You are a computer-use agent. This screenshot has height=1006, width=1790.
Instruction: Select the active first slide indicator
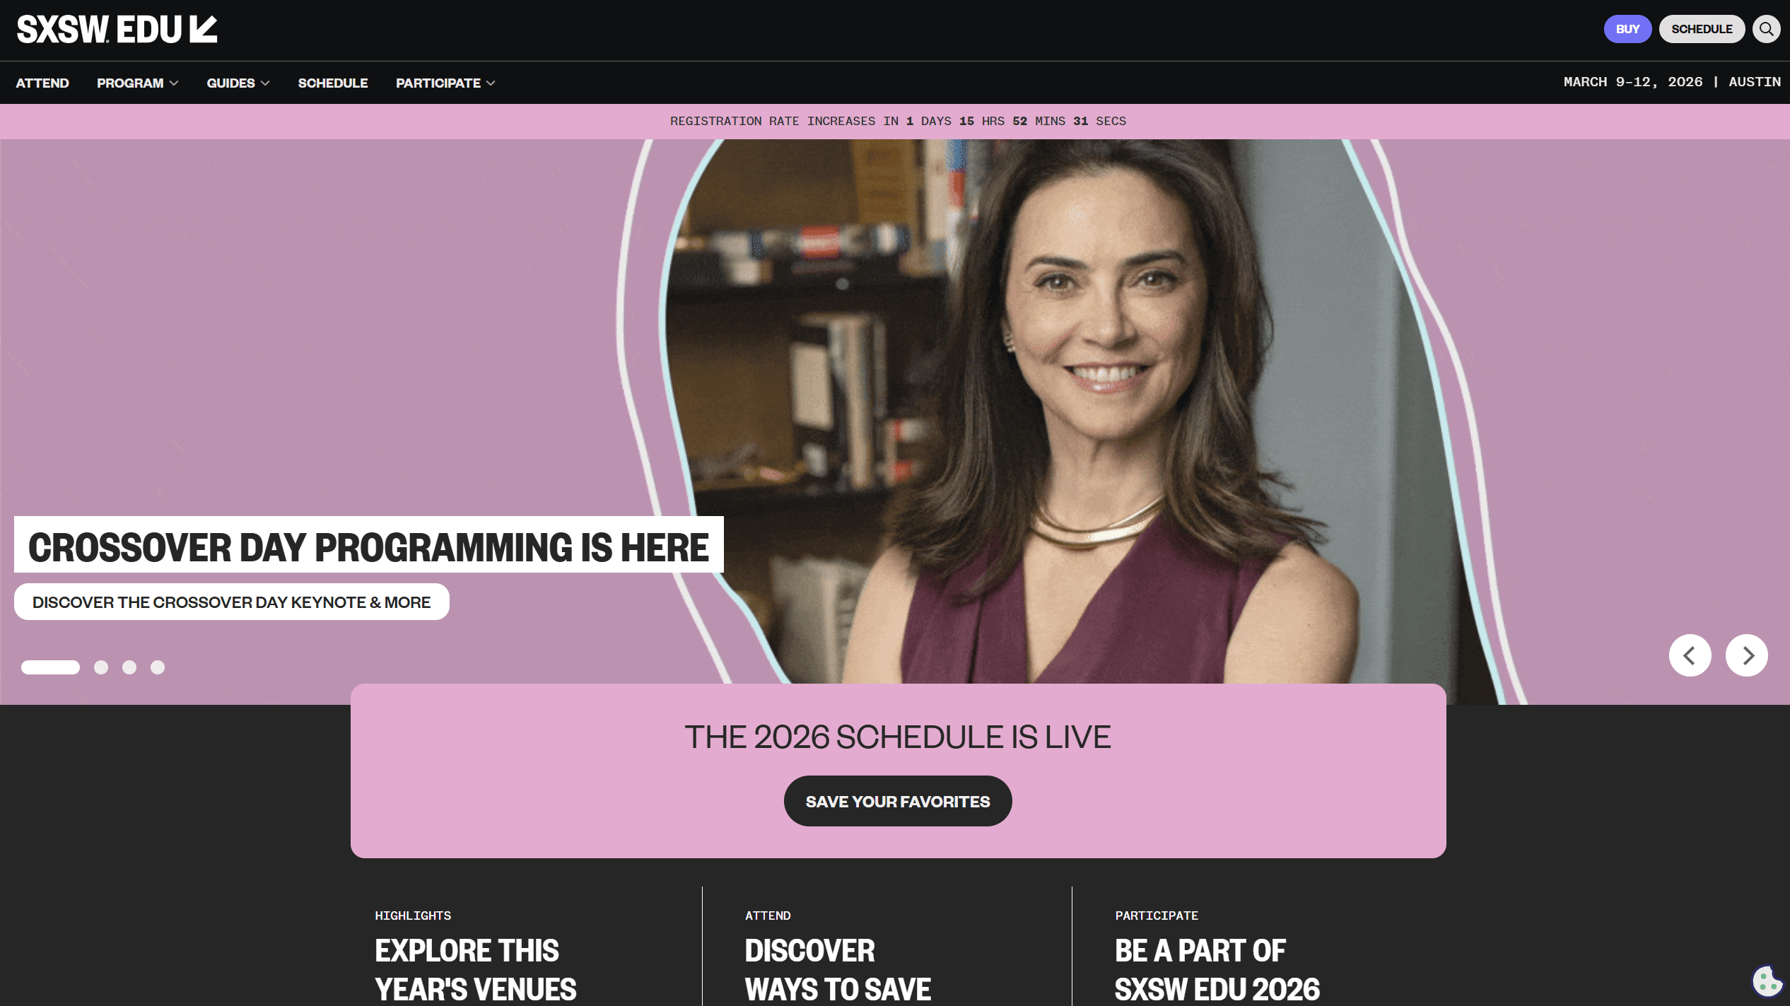point(50,667)
